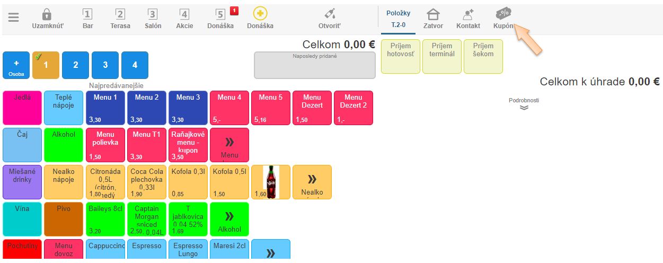Click the bottle product thumbnail tile
Viewport: 663px width, 263px height.
pyautogui.click(x=270, y=182)
